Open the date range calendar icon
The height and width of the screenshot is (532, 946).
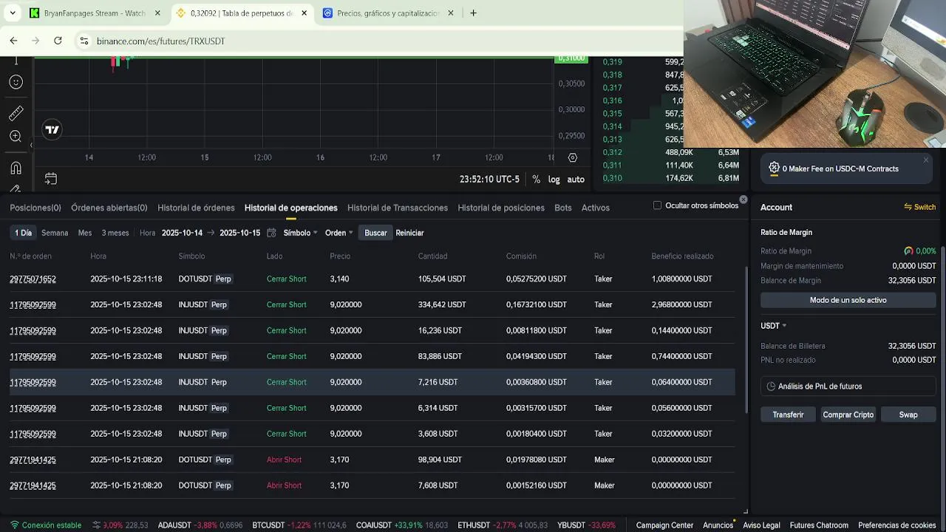click(x=271, y=233)
